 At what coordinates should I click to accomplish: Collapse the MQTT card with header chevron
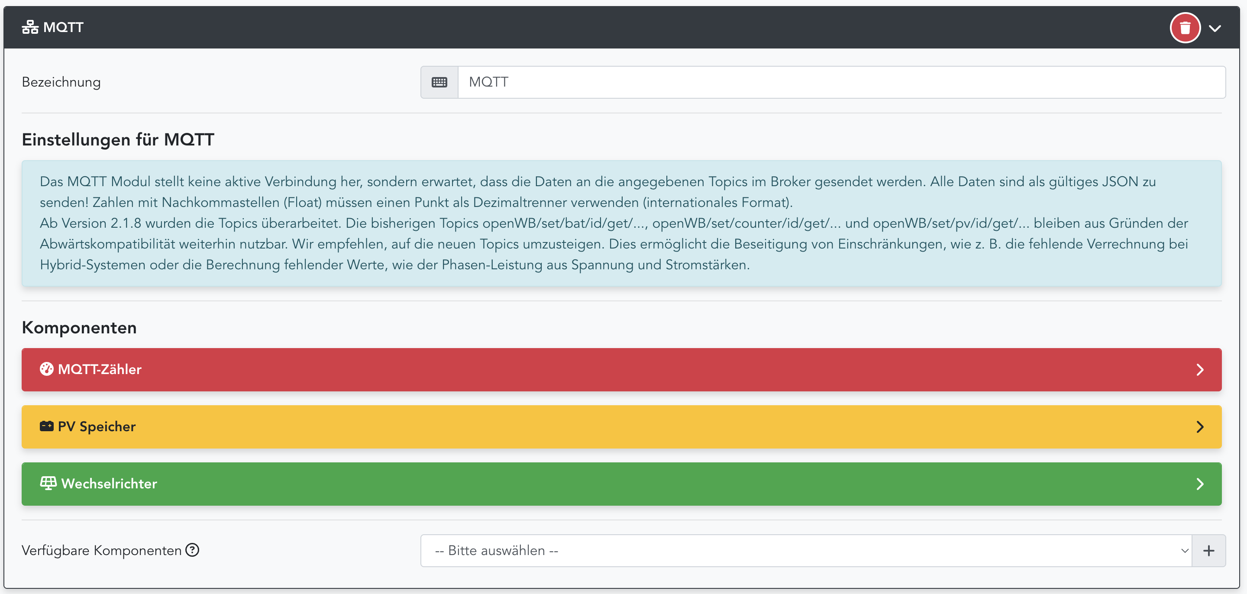(1215, 28)
